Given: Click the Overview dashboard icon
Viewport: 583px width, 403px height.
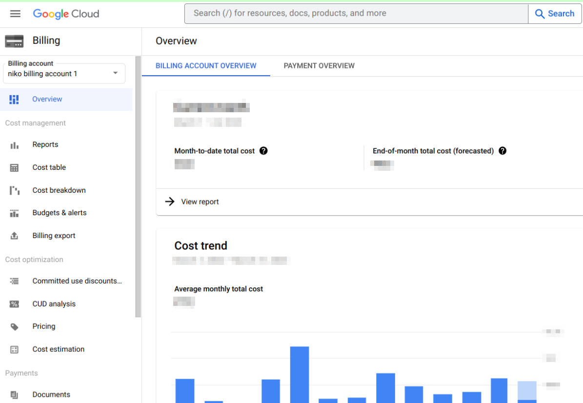Looking at the screenshot, I should click(14, 99).
